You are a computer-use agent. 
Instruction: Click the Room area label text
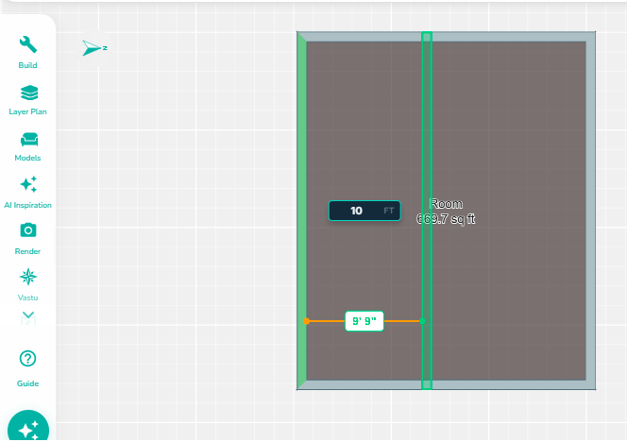click(446, 212)
